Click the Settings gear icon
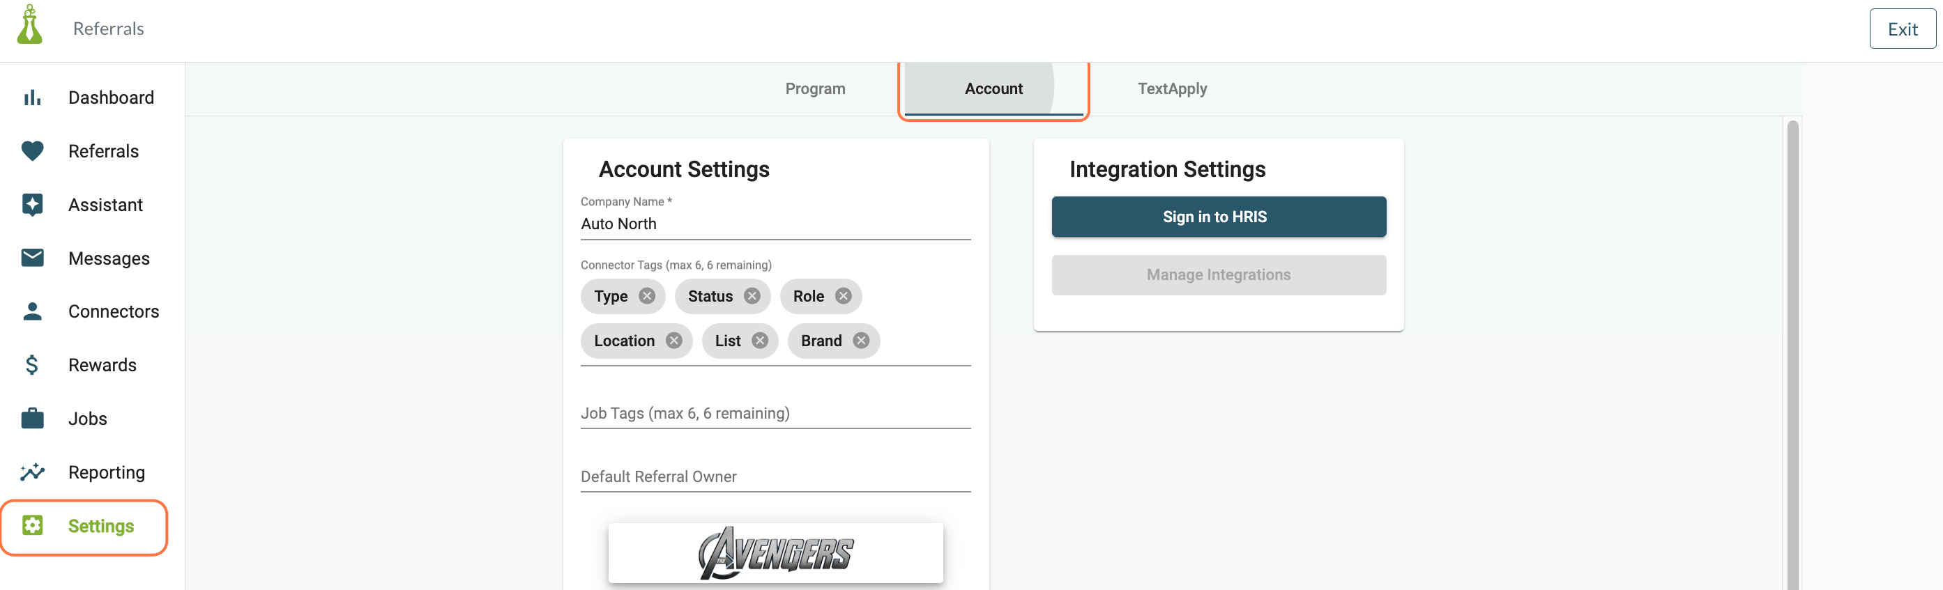Image resolution: width=1943 pixels, height=590 pixels. (33, 525)
